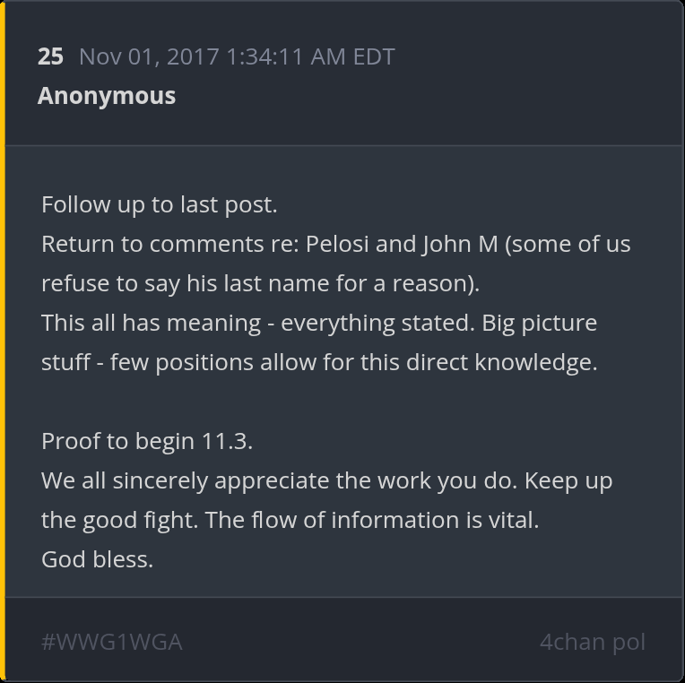Select the Anonymous author name

click(107, 96)
